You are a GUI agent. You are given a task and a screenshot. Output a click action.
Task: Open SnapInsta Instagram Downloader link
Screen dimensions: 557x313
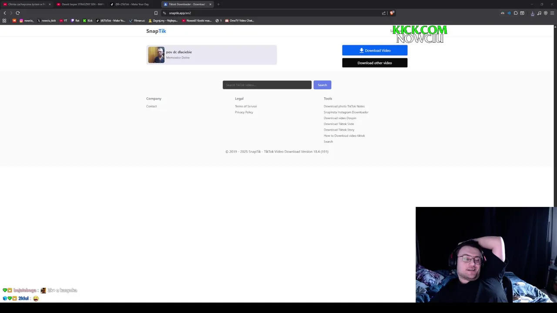(346, 112)
